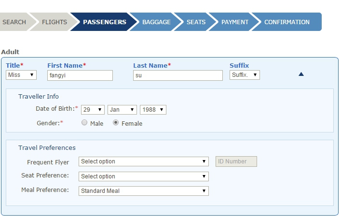Select the Female gender radio button
Screen dimensions: 341x220
point(116,123)
